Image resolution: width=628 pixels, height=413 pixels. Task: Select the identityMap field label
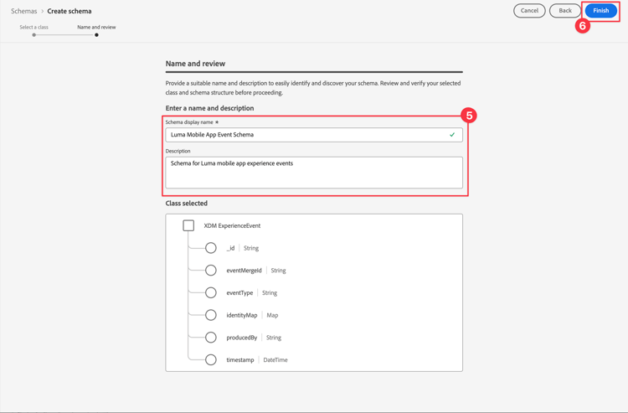tap(241, 315)
